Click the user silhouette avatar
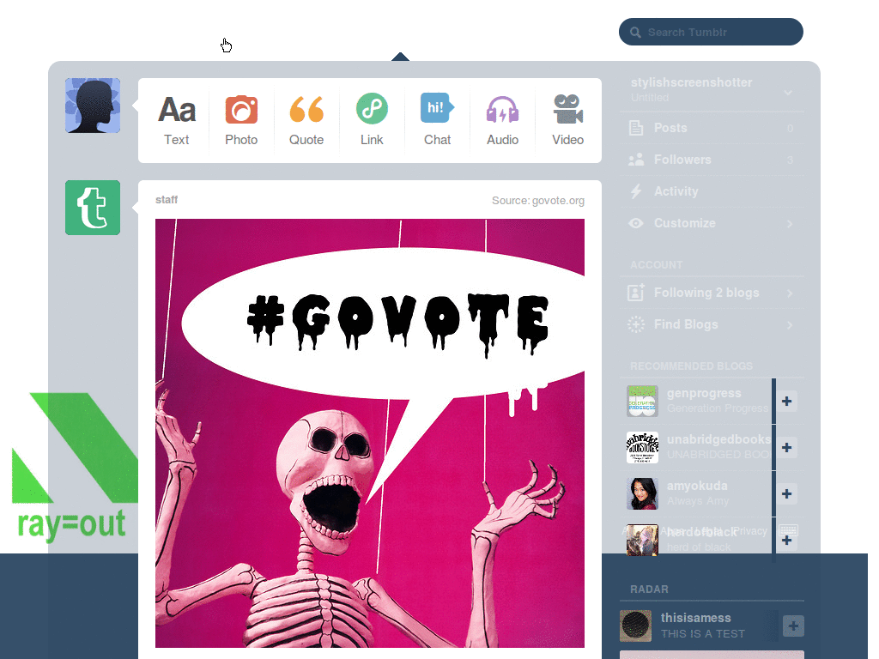This screenshot has width=879, height=659. 93,106
